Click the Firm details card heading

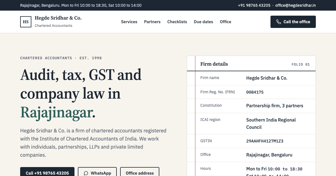pos(214,64)
